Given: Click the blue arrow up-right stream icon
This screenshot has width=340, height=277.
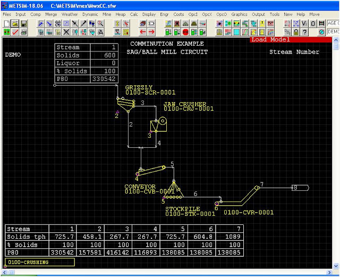Looking at the screenshot, I should pyautogui.click(x=41, y=23).
